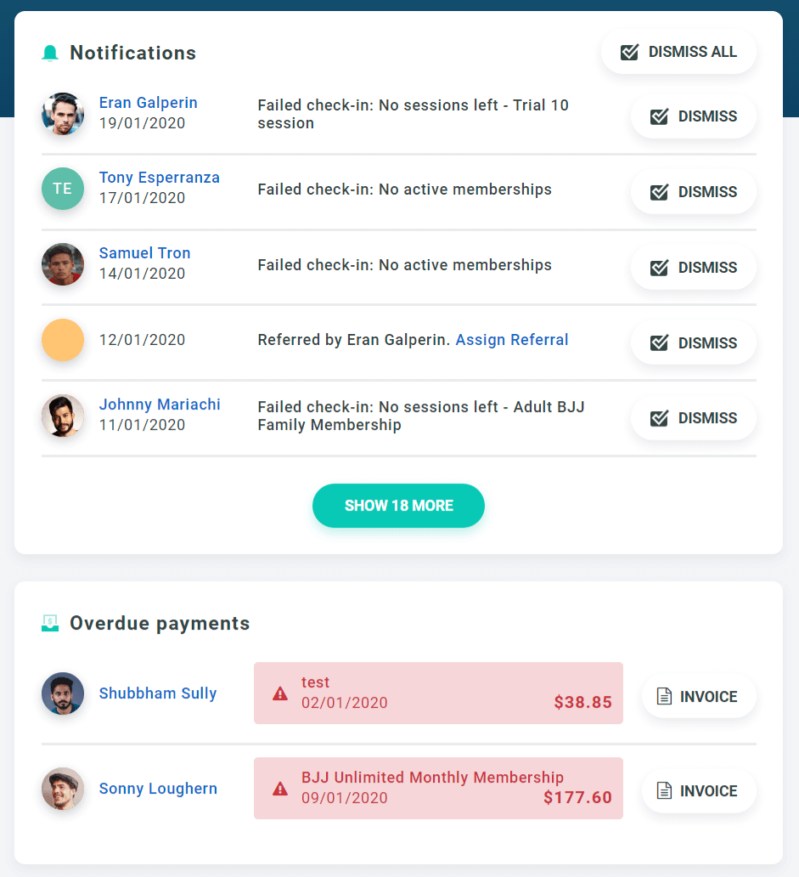799x877 pixels.
Task: Dismiss all notifications
Action: pyautogui.click(x=679, y=52)
